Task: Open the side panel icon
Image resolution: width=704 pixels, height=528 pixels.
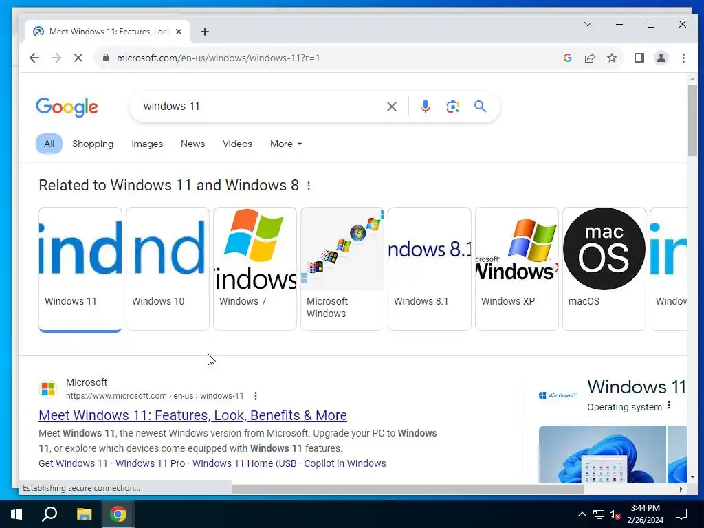Action: pyautogui.click(x=639, y=58)
